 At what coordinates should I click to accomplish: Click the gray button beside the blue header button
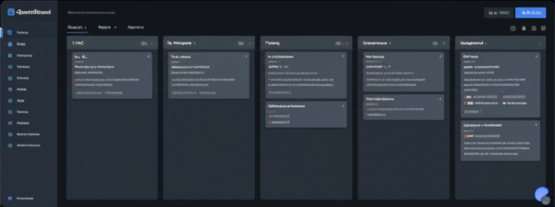pyautogui.click(x=499, y=13)
